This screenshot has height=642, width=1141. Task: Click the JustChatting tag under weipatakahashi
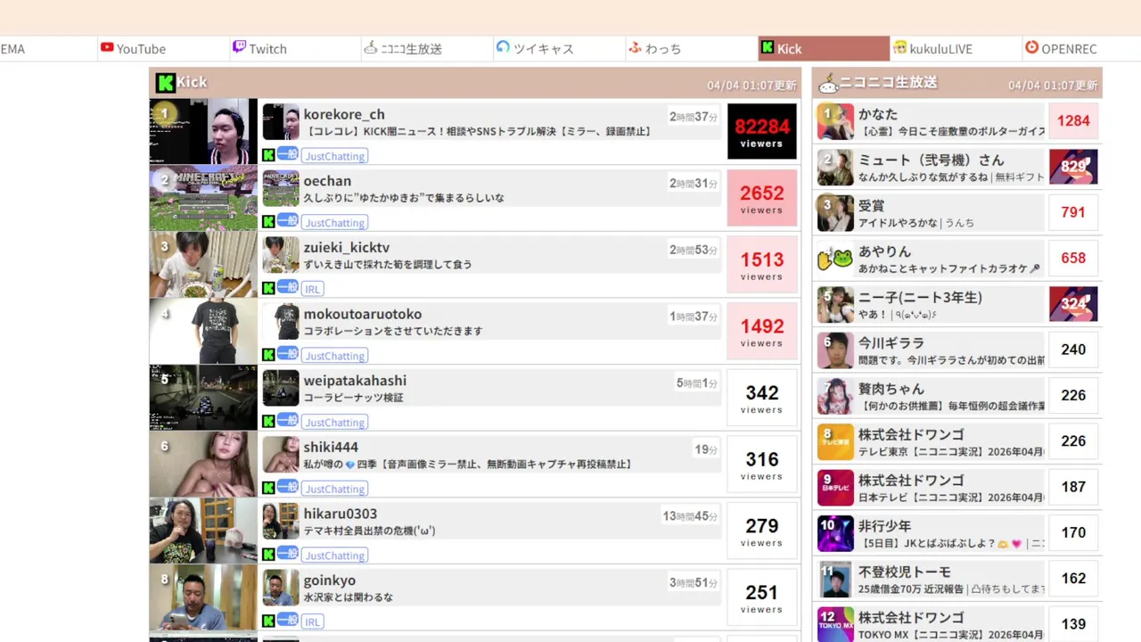[x=334, y=423]
